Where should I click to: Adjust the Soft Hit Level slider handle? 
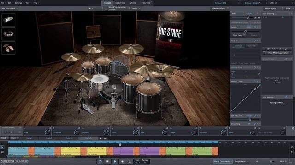[250, 120]
